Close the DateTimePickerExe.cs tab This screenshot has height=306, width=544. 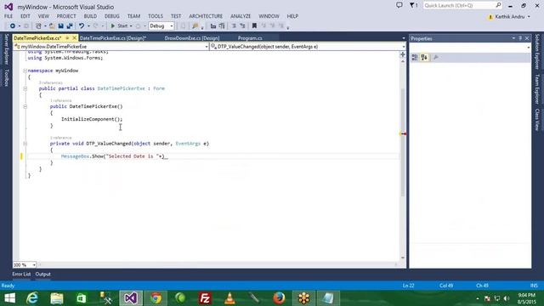point(74,38)
